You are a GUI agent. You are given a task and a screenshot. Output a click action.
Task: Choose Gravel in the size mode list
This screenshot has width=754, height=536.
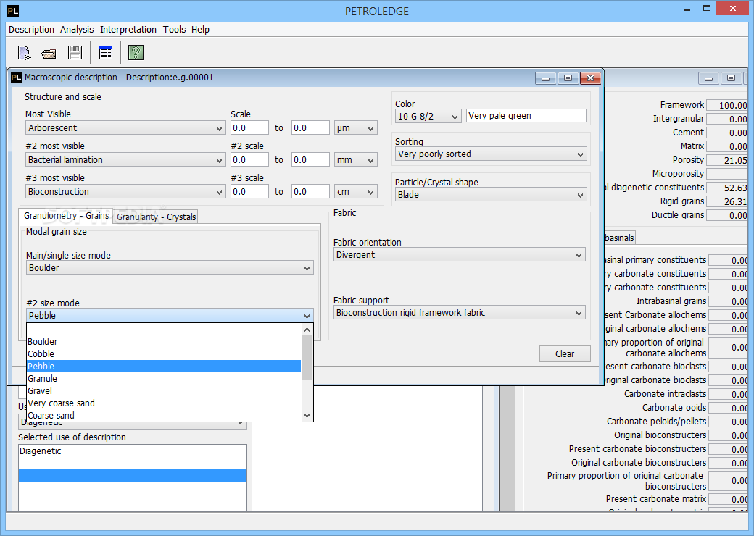[x=164, y=391]
